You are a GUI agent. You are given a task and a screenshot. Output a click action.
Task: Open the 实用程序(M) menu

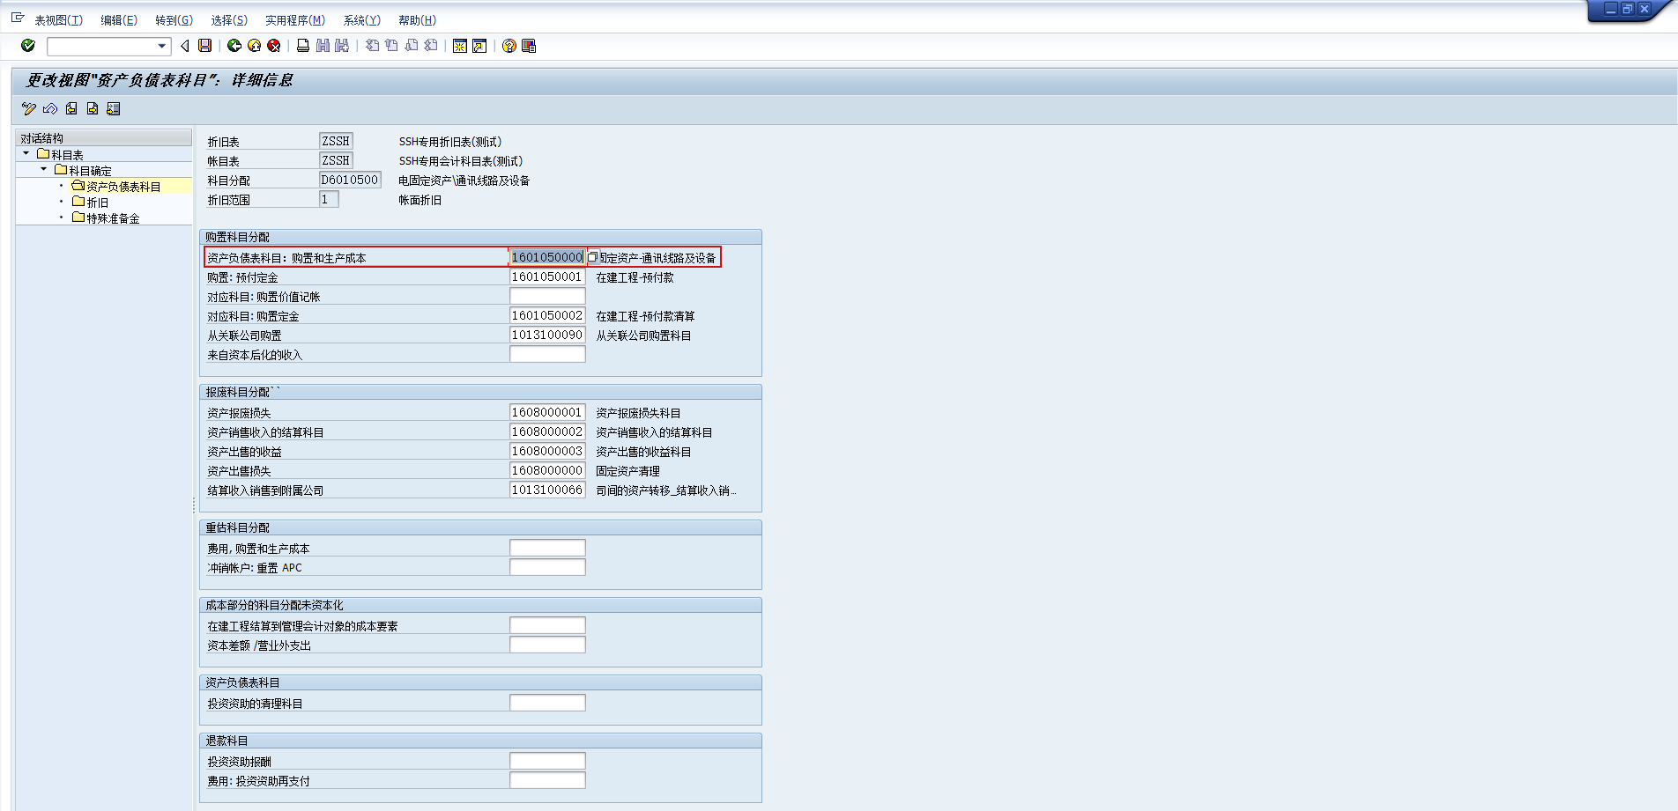(295, 20)
